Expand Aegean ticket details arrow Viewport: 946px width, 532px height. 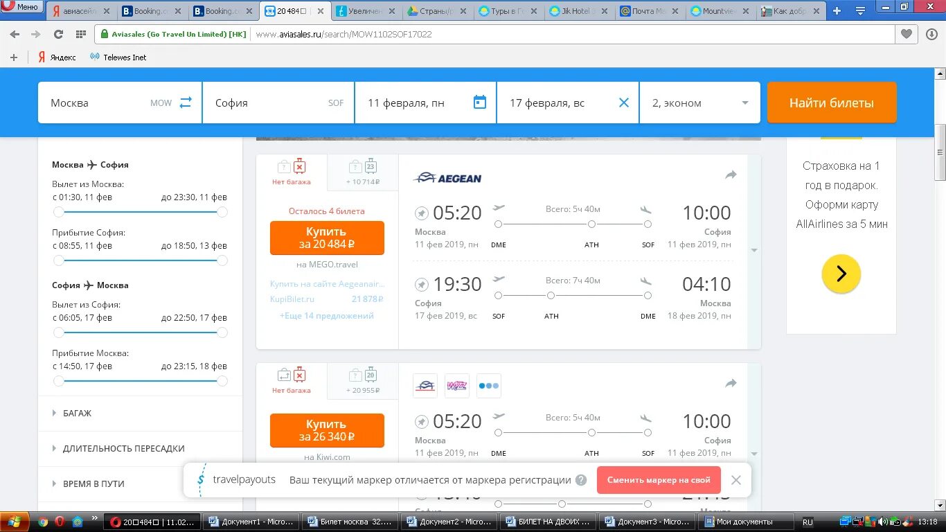[754, 250]
